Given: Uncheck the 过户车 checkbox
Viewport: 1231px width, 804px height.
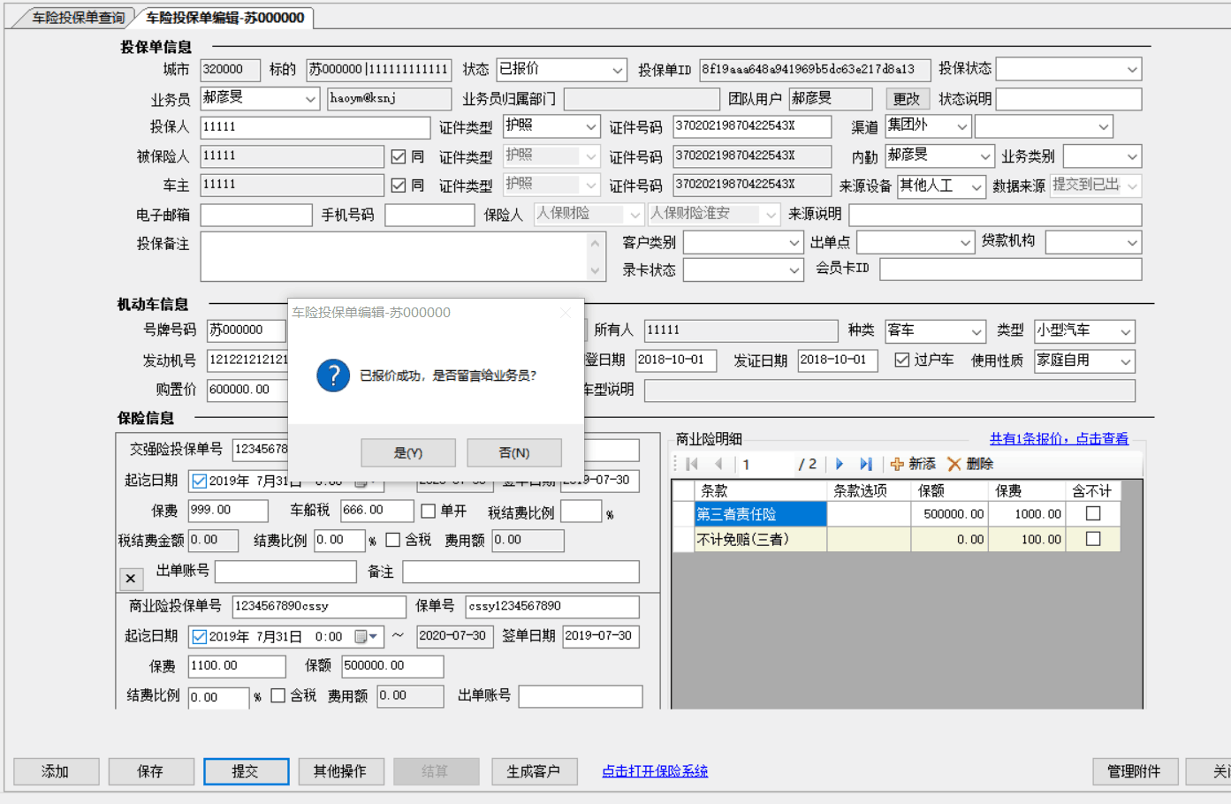Looking at the screenshot, I should [901, 360].
